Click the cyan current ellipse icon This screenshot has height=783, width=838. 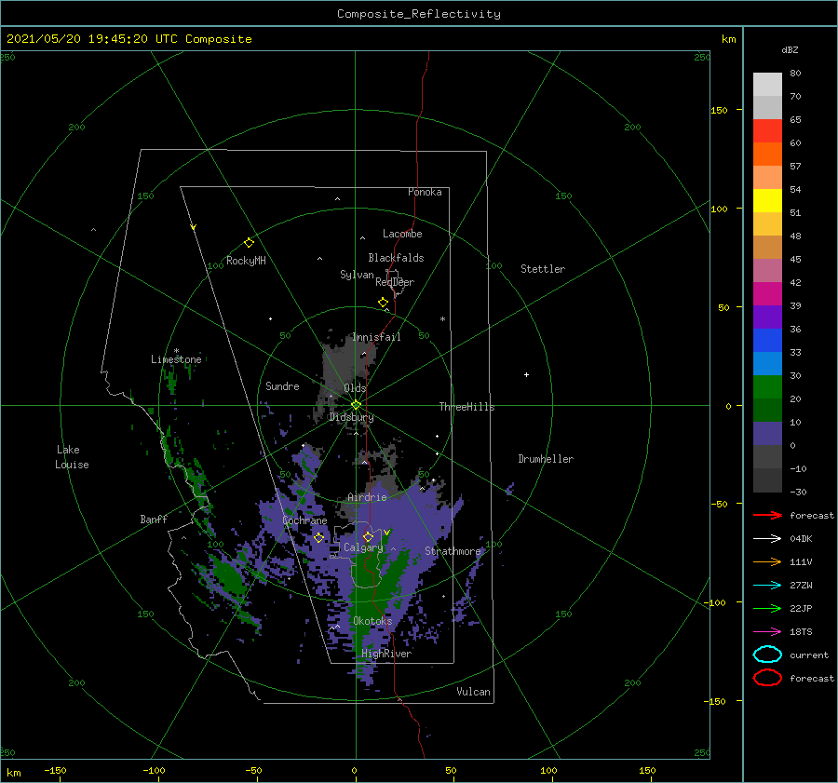[x=767, y=655]
